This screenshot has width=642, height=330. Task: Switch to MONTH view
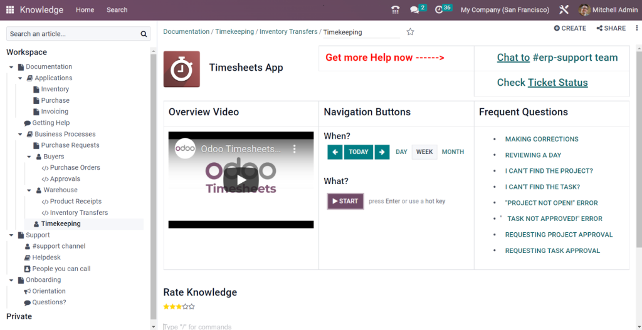pyautogui.click(x=453, y=152)
